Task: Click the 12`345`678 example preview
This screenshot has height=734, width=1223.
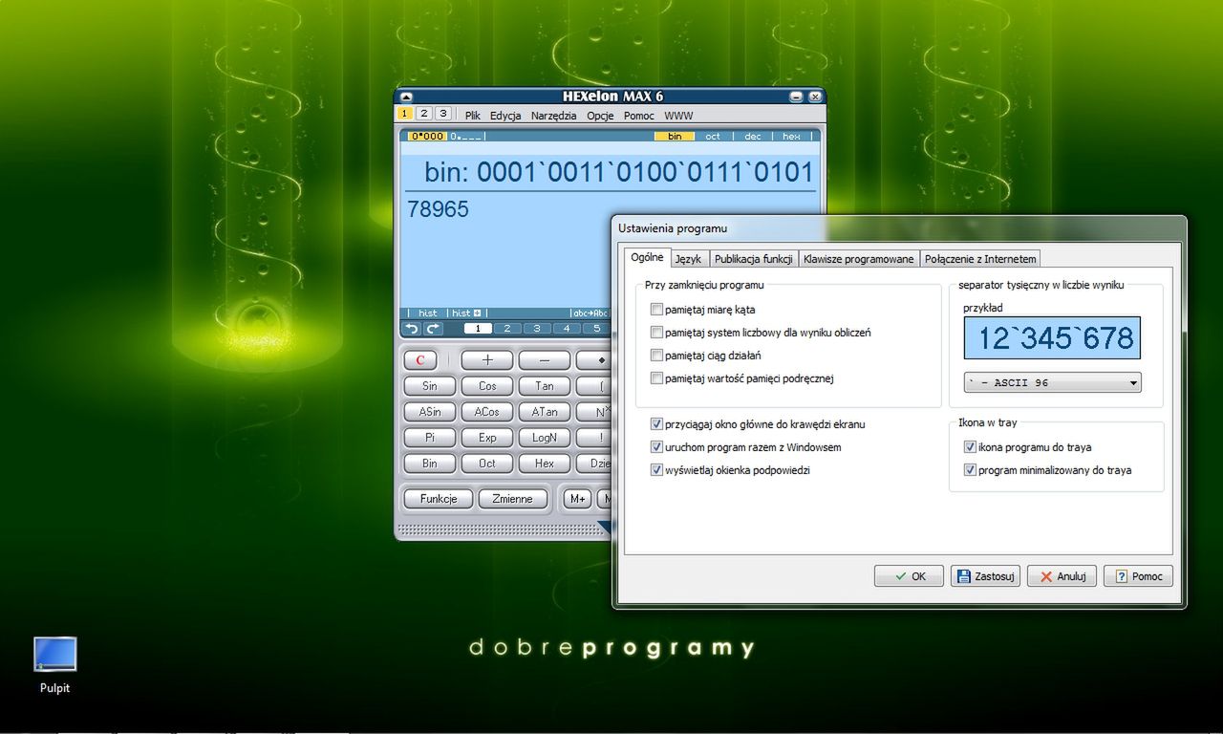Action: [x=1052, y=338]
